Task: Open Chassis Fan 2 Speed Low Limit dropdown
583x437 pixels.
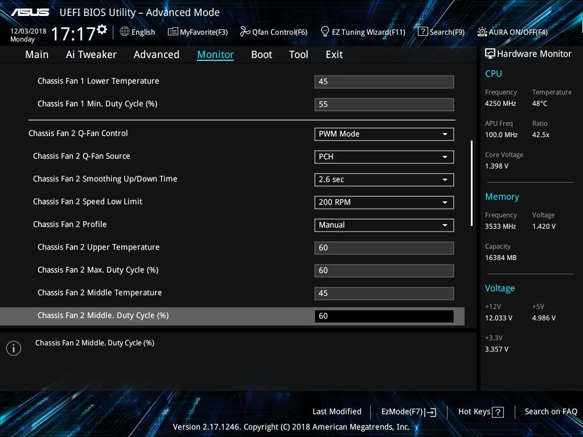Action: [384, 202]
